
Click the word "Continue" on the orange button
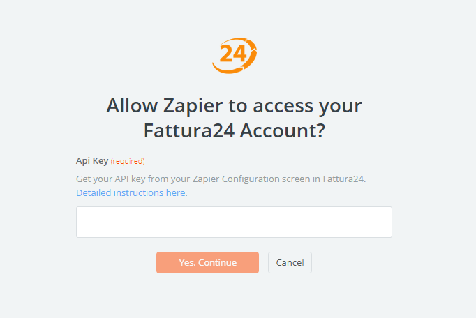tap(217, 262)
